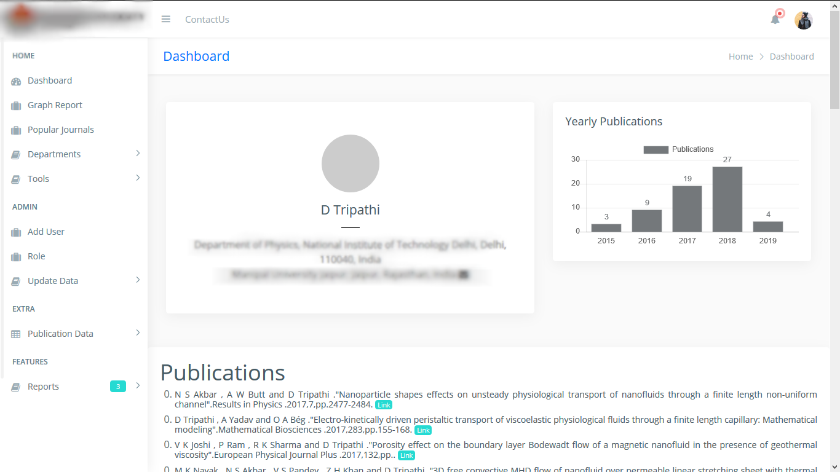840x472 pixels.
Task: Click the Graph Report briefcase icon
Action: click(16, 106)
